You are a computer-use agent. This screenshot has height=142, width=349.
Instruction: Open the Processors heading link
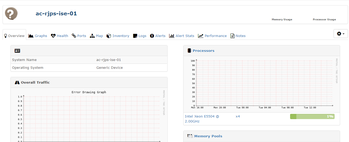(203, 51)
